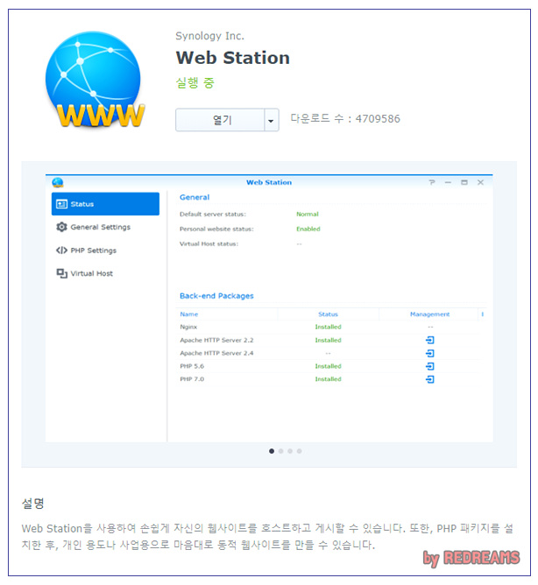Screen dimensions: 538x585
Task: Click the 'Synology Inc.' publisher text
Action: (209, 36)
